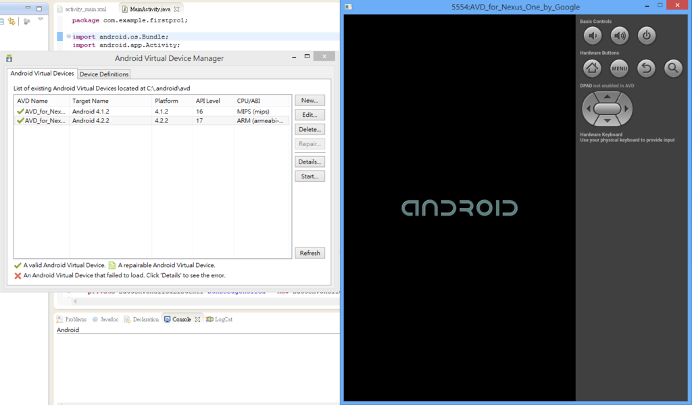This screenshot has width=692, height=405.
Task: Click the API level 17 cell
Action: 199,120
